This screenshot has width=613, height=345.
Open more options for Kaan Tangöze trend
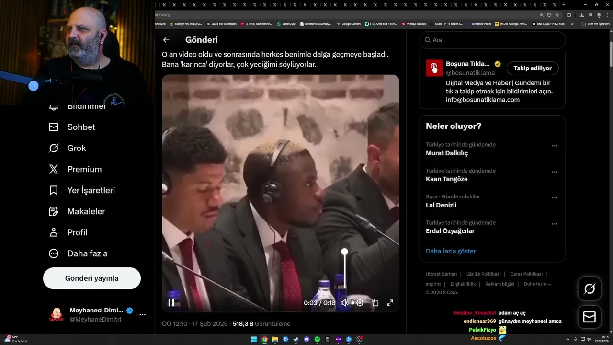555,172
